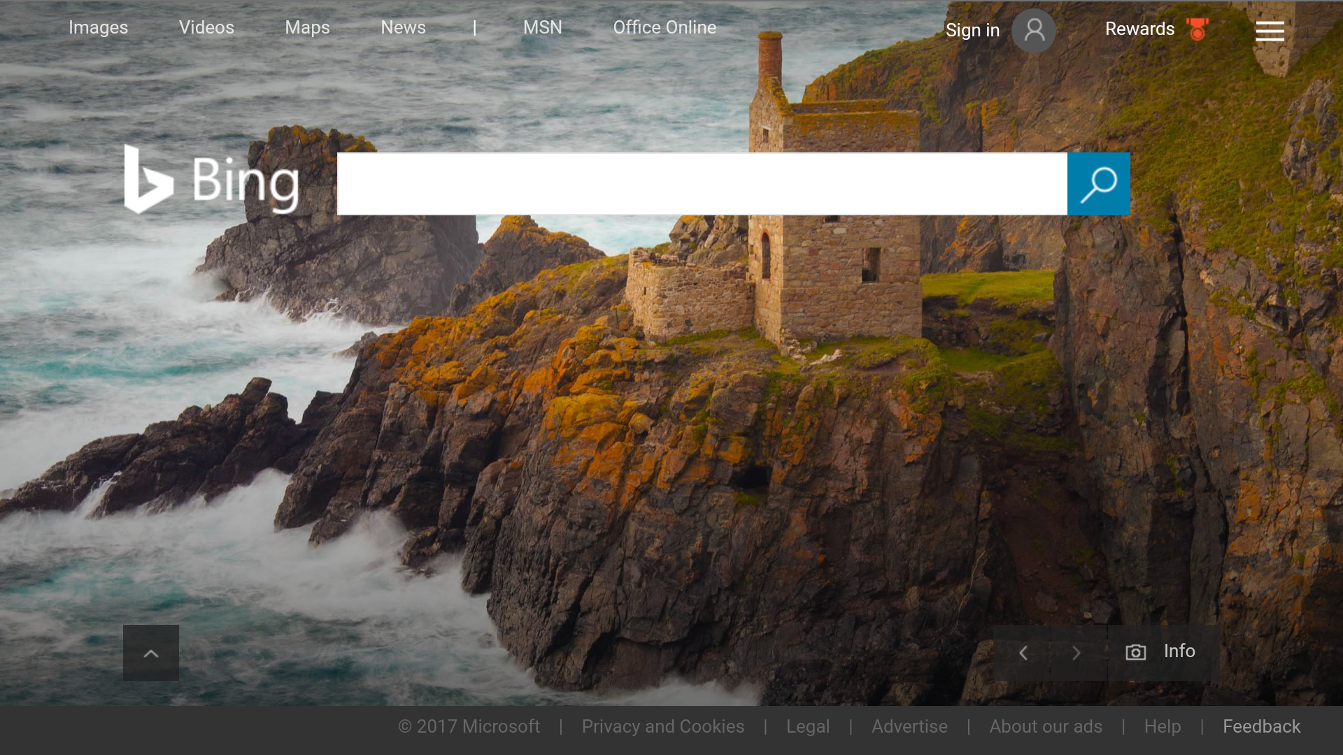Click the Bing logo

[x=212, y=180]
